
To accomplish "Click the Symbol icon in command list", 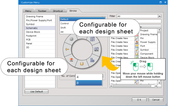I will [x=137, y=50].
